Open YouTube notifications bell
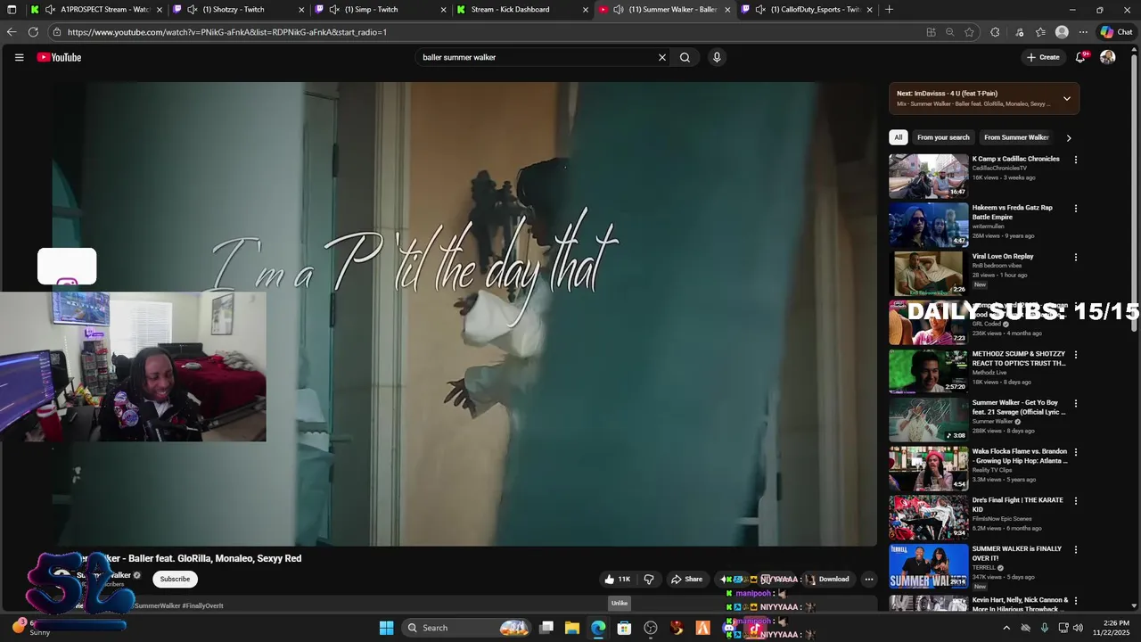The image size is (1141, 642). [1080, 57]
